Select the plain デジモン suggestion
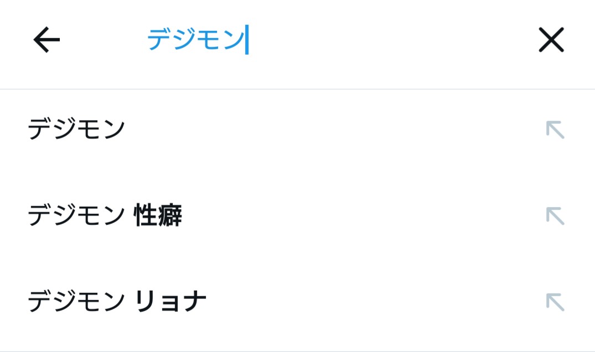 (77, 130)
